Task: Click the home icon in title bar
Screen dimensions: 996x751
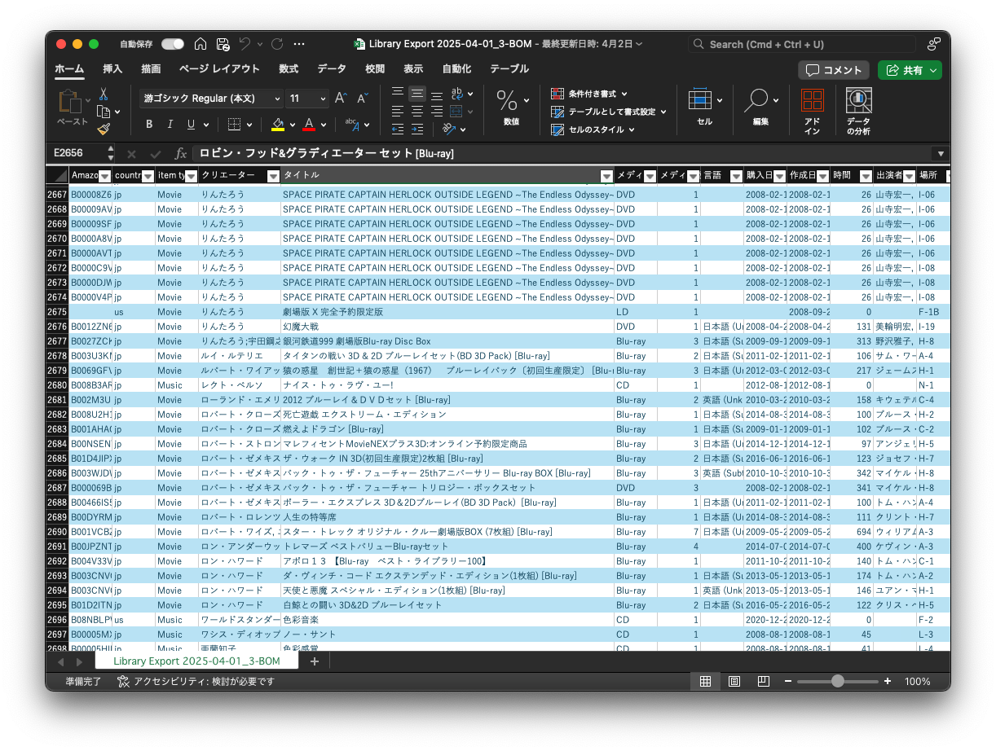Action: tap(201, 44)
